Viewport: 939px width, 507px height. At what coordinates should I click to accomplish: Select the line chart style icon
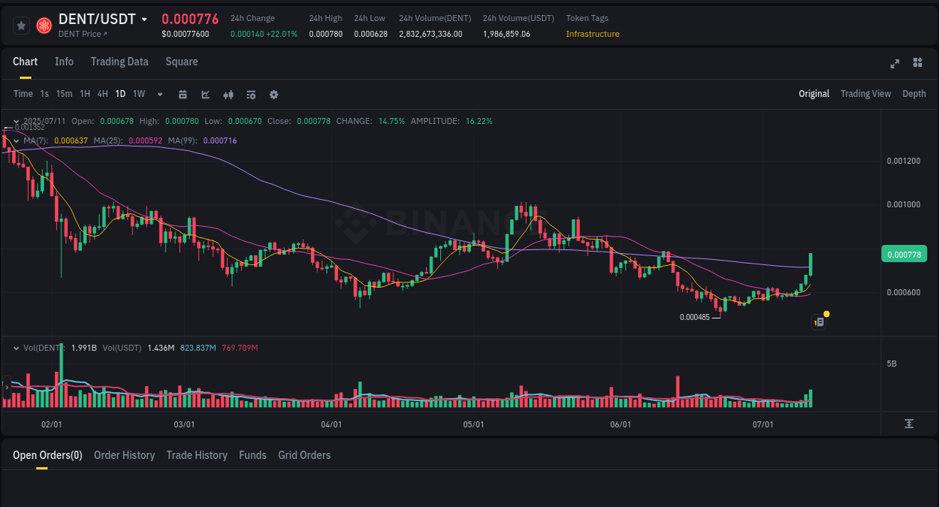pos(204,94)
